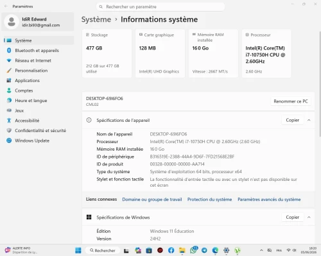Open network and volume quick settings

(291, 250)
